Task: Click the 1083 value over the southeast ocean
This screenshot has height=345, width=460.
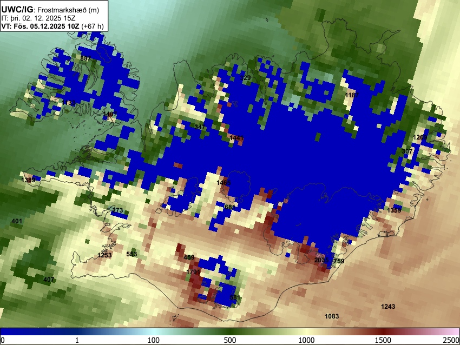Action: click(x=332, y=316)
